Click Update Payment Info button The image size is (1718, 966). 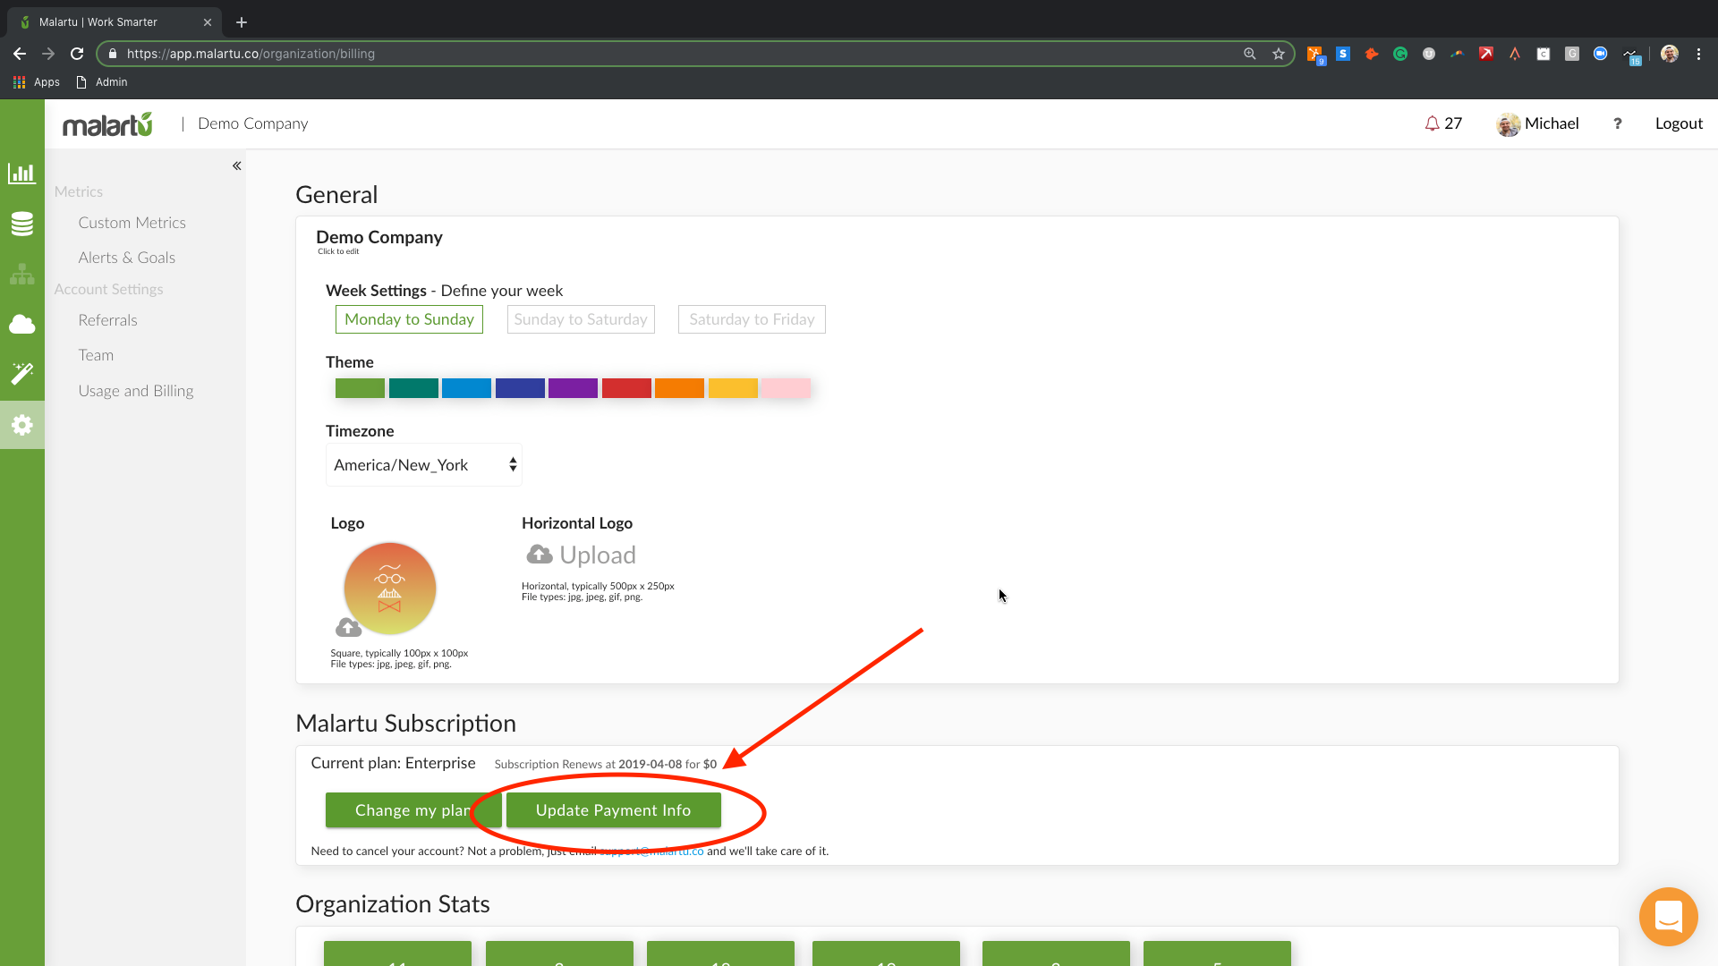[613, 810]
